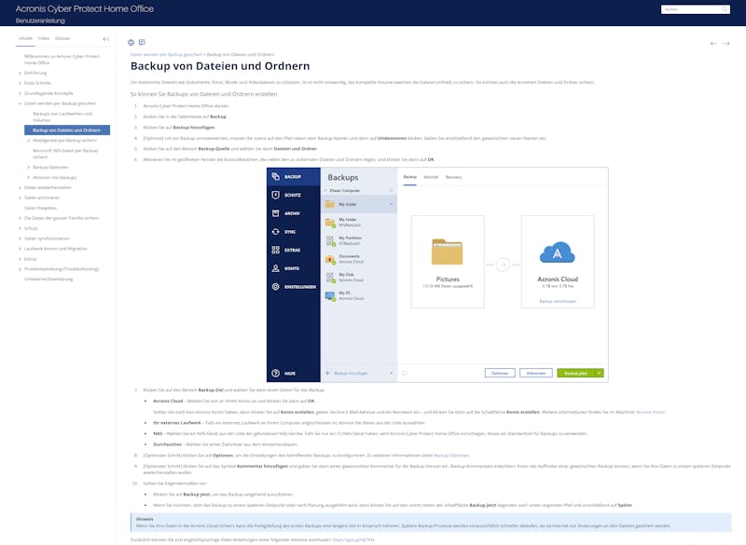Expand the Aktionen mit Backups node
This screenshot has height=545, width=746.
click(29, 178)
